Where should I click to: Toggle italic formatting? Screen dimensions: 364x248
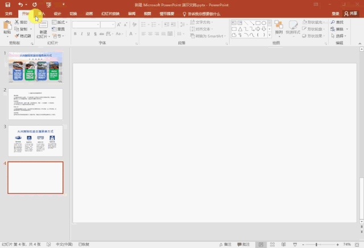click(81, 34)
